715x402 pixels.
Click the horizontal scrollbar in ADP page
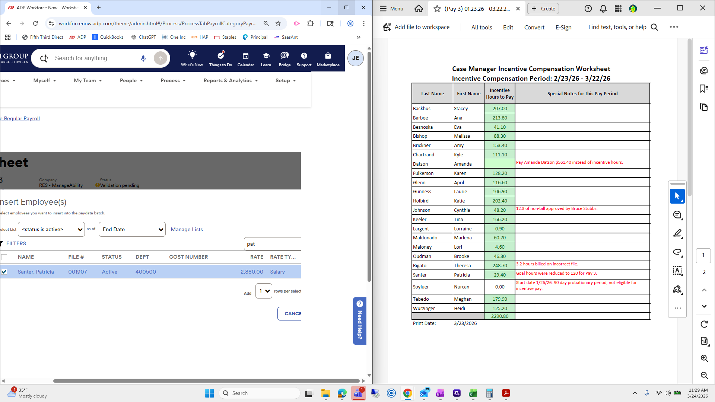point(207,381)
